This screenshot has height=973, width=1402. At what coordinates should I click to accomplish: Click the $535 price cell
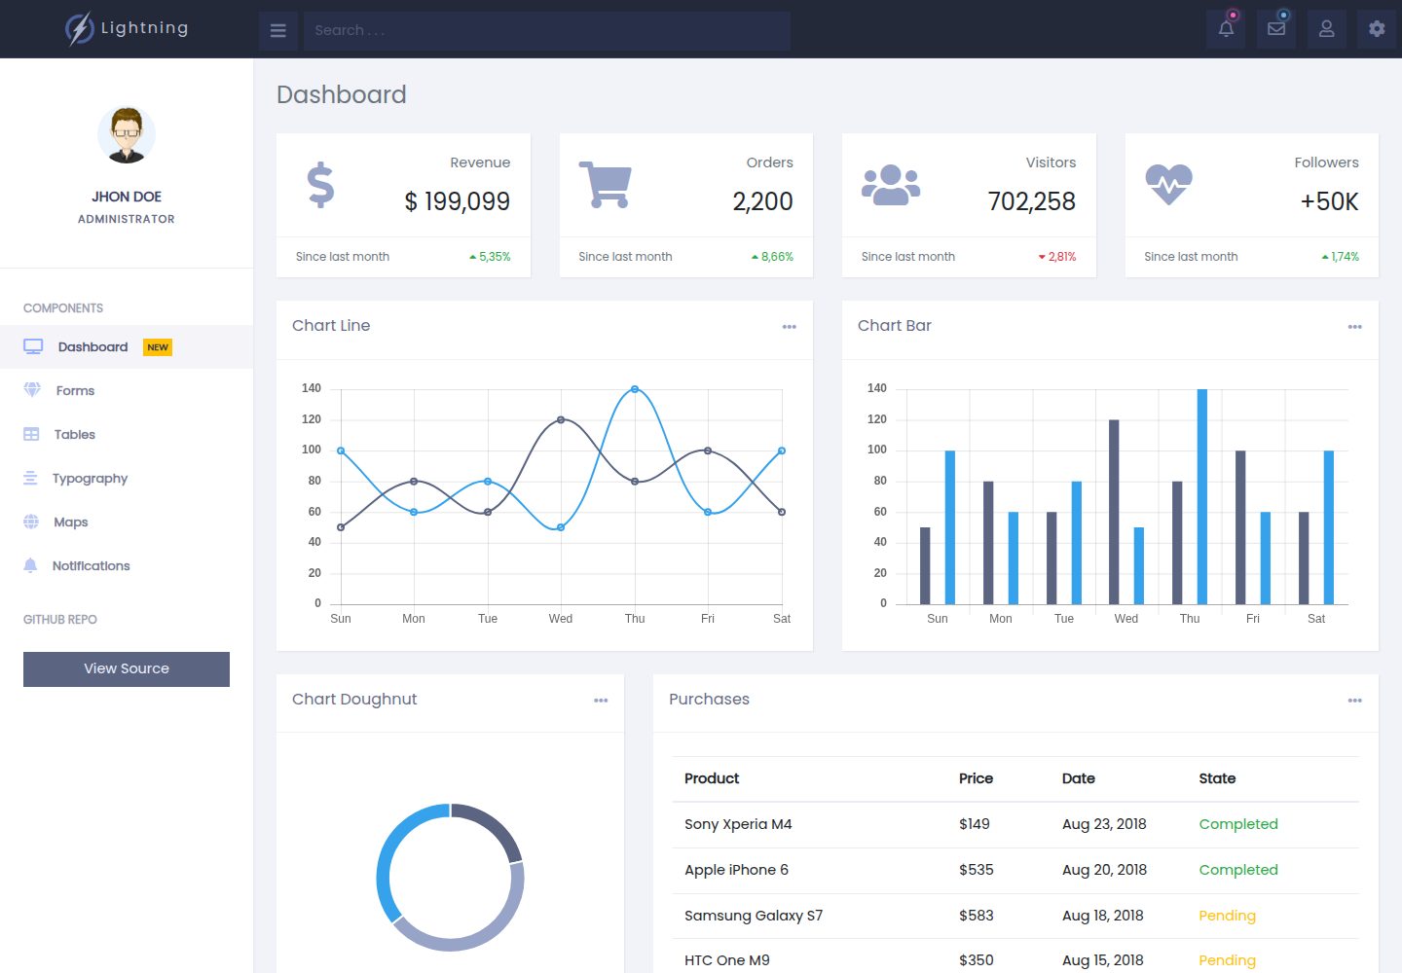point(977,870)
